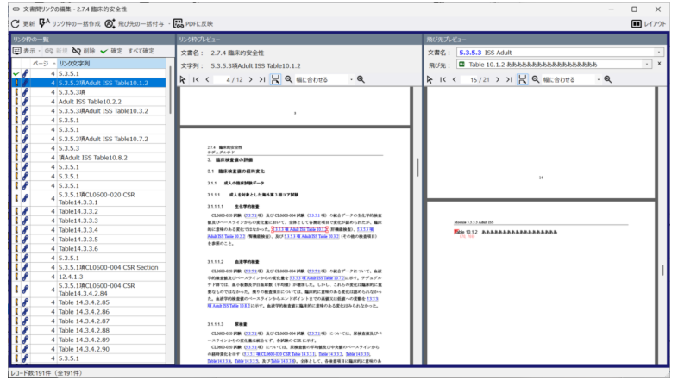
Task: Expand the 文書名 document dropdown
Action: pos(659,52)
